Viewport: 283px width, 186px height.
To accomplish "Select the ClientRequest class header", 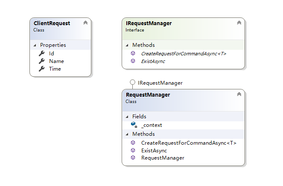I will (52, 23).
